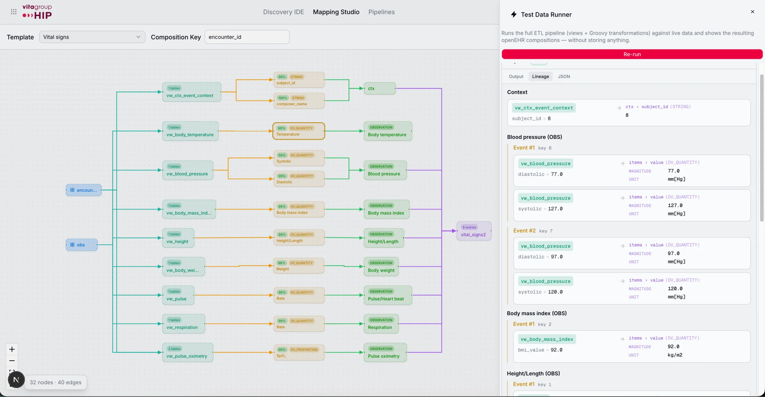Image resolution: width=765 pixels, height=397 pixels.
Task: Click the Pulse oximetry OBSERVATION node
Action: tap(385, 352)
